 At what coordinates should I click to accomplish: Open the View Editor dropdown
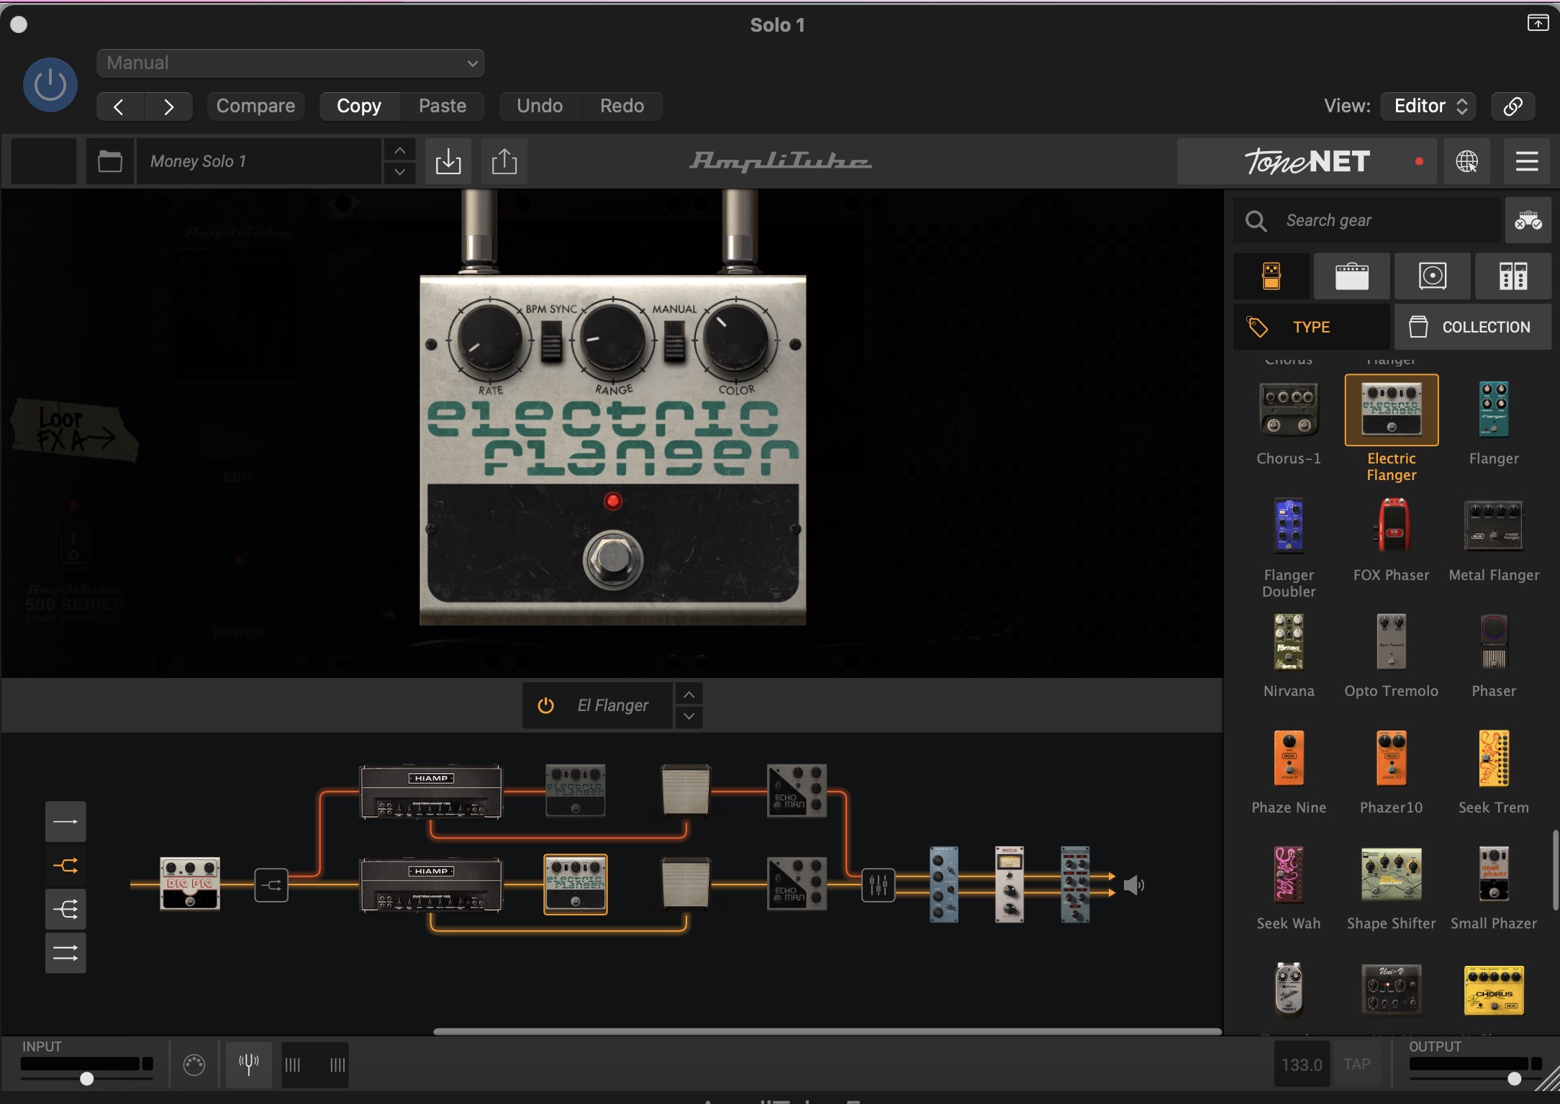pyautogui.click(x=1428, y=106)
